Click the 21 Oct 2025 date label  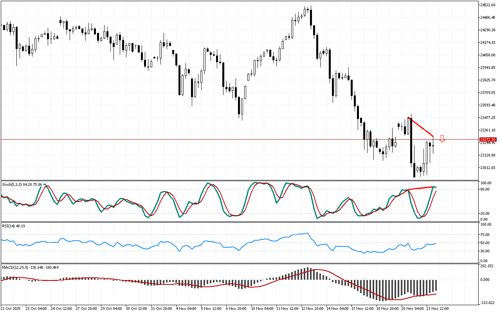pyautogui.click(x=11, y=308)
